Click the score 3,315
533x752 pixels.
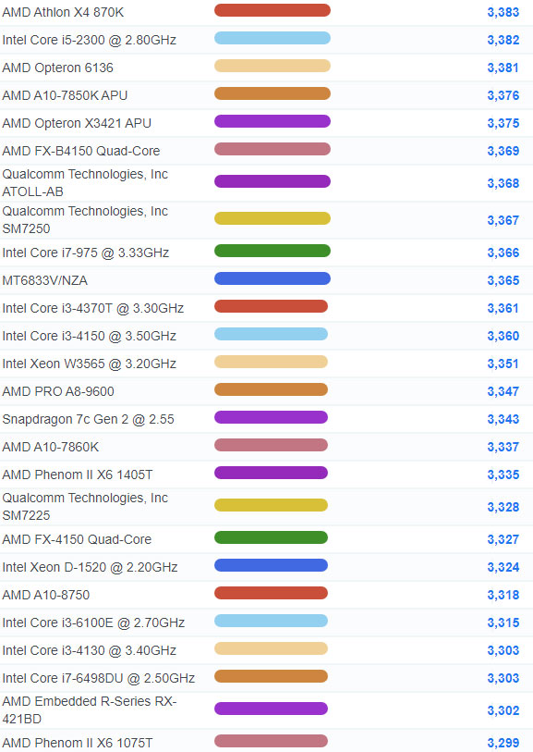click(x=503, y=623)
